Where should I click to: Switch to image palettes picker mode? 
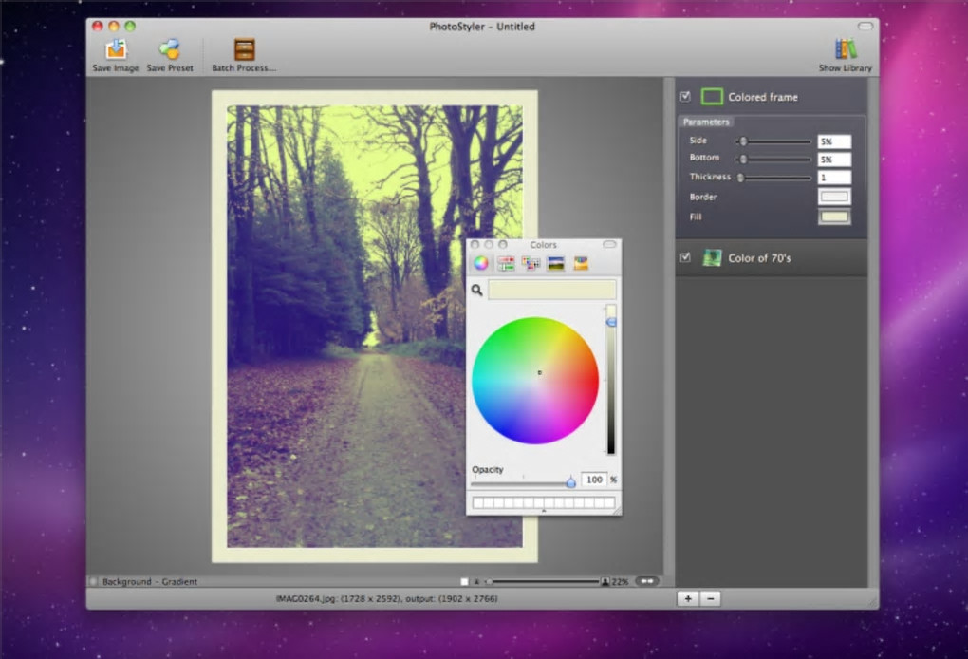[556, 264]
